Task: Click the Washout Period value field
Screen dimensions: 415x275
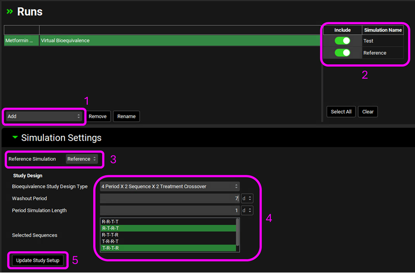Action: pyautogui.click(x=169, y=198)
